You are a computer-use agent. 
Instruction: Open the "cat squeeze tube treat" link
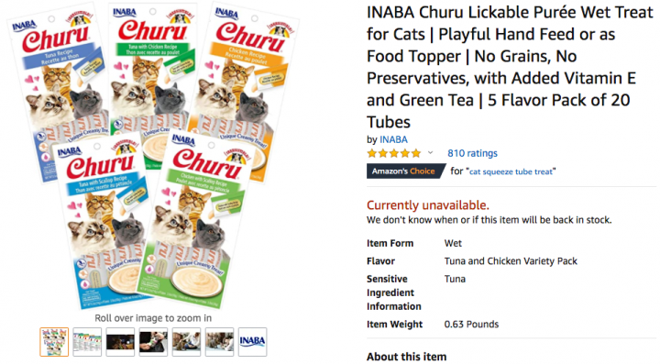pyautogui.click(x=511, y=171)
